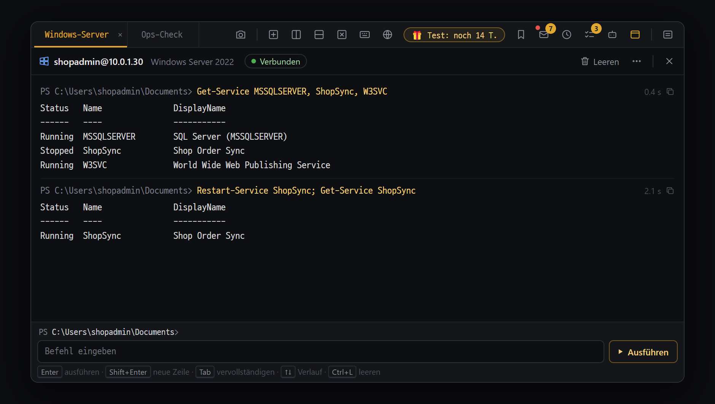Click the Windows Server 2022 label

pos(192,62)
